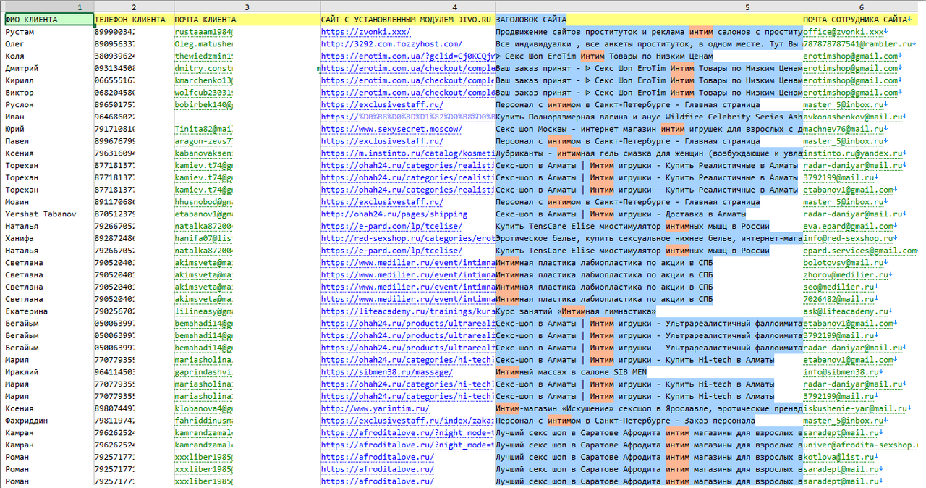926x488 pixels.
Task: Click the zhorov@medilier.ru email
Action: pyautogui.click(x=846, y=275)
